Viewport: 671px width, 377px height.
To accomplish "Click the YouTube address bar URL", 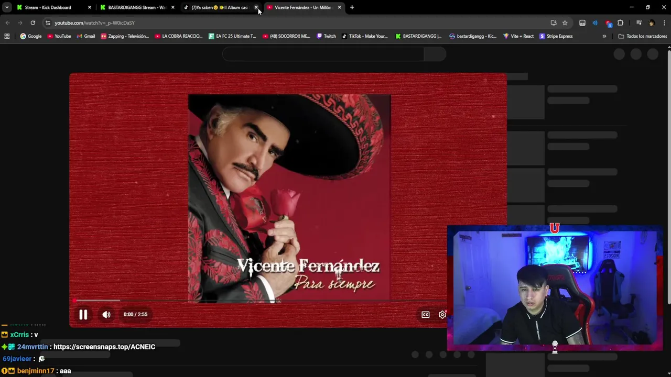I will (x=95, y=23).
